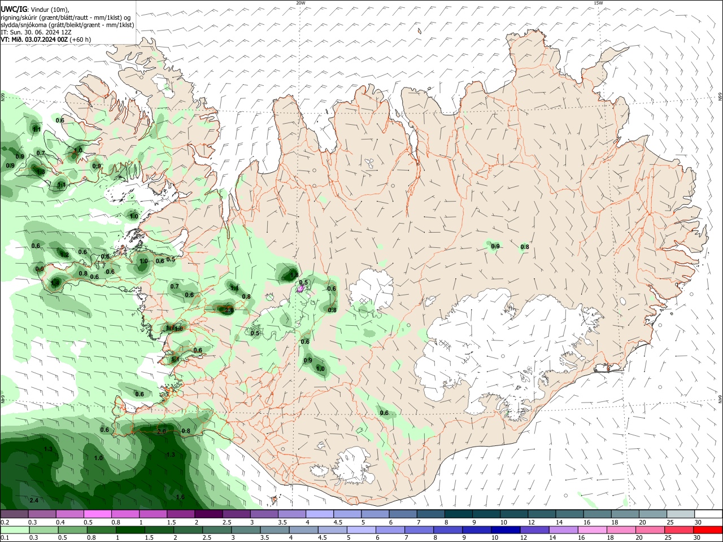Click the "1.6" precipitation value over the sea
This screenshot has height=542, width=723.
[x=180, y=497]
